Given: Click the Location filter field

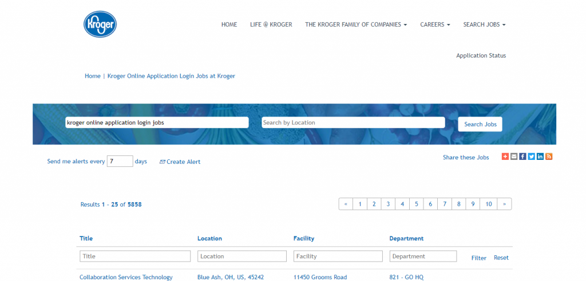Looking at the screenshot, I should pos(242,256).
